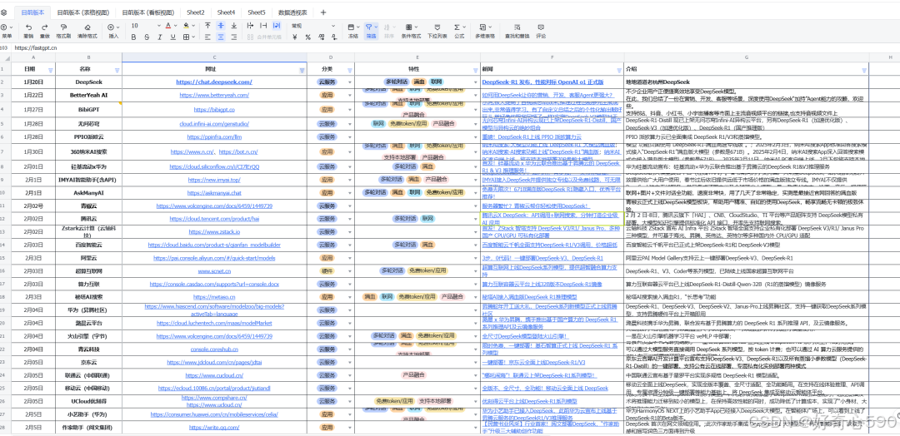This screenshot has height=436, width=900.
Task: Open filter for 分类 column header
Action: tap(350, 70)
